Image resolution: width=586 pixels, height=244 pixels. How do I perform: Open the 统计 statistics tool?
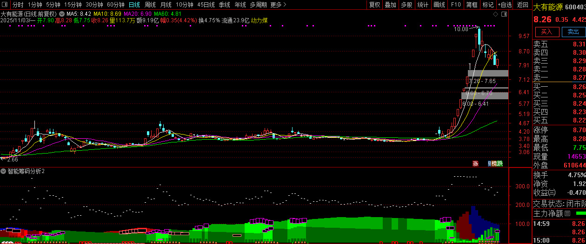423,5
